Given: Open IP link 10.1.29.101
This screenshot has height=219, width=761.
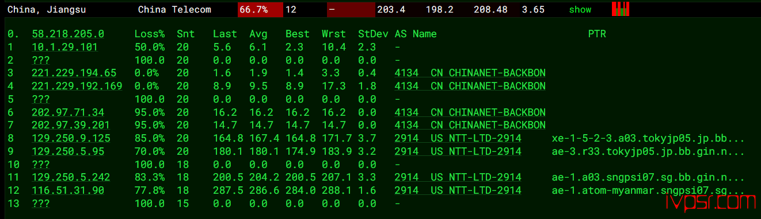Looking at the screenshot, I should point(64,47).
